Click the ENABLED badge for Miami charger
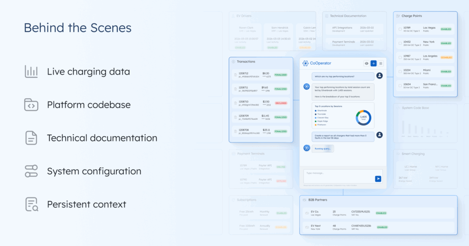 click(446, 72)
